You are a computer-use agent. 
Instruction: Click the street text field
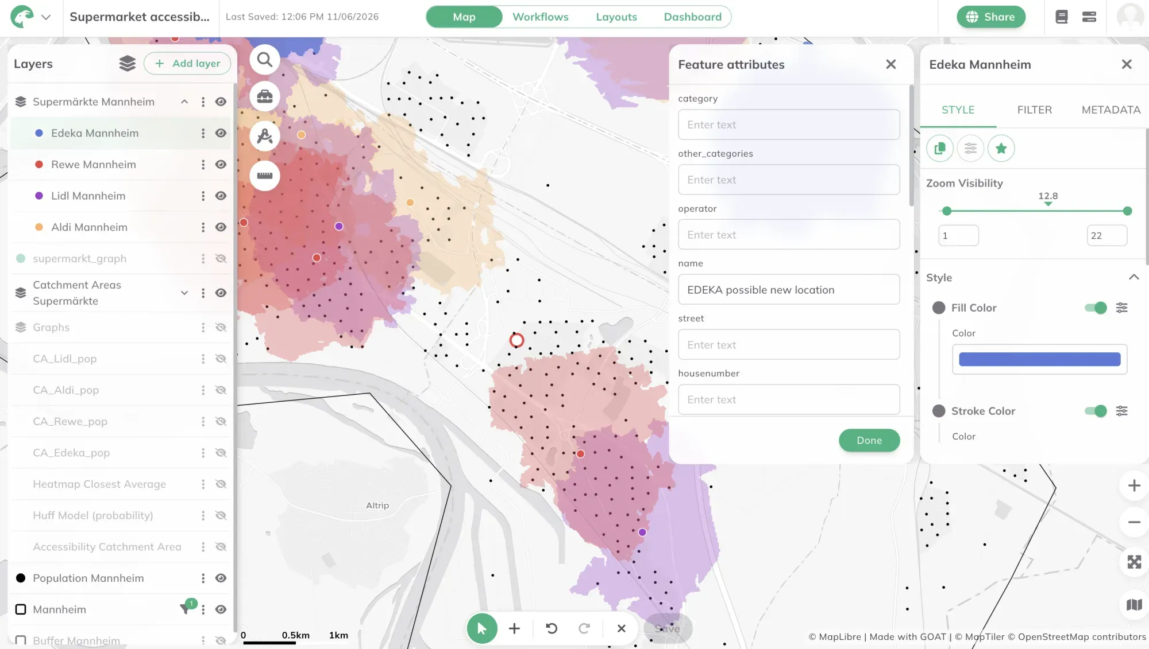pyautogui.click(x=789, y=345)
